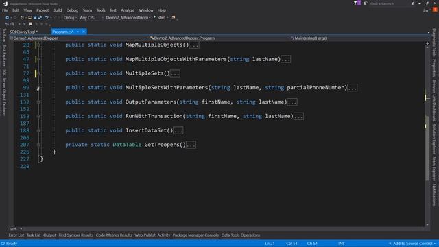This screenshot has width=439, height=247.
Task: Open the Task List tab
Action: tap(34, 235)
